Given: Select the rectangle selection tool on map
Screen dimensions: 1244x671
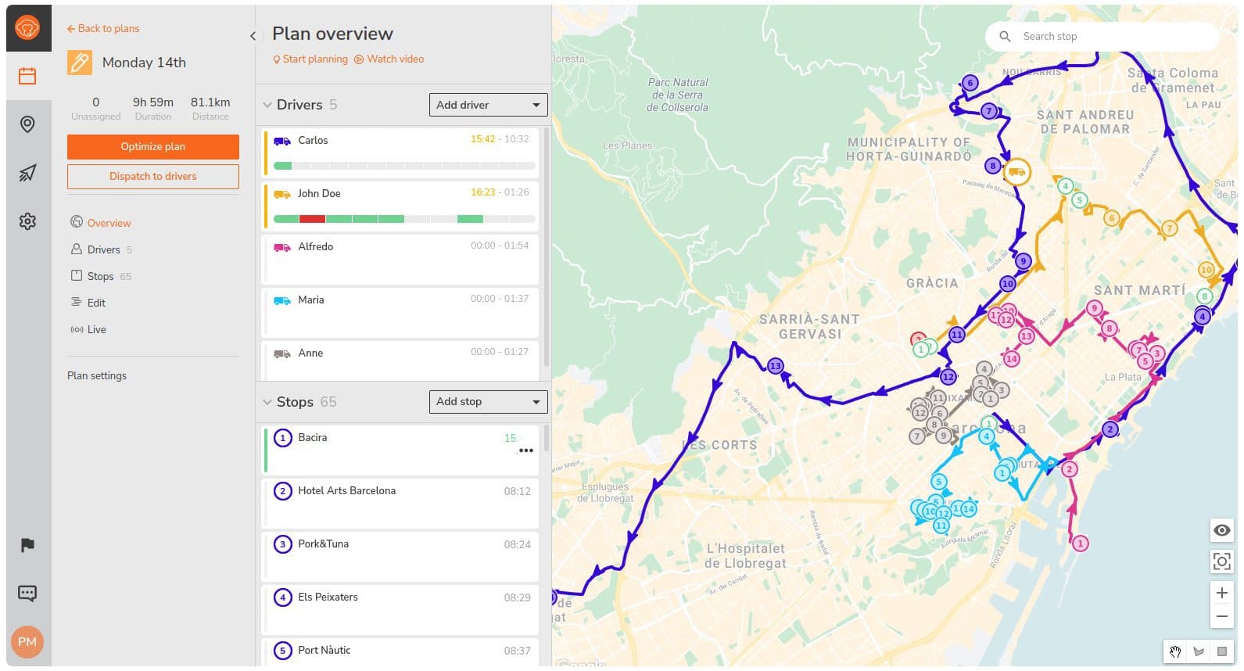Looking at the screenshot, I should pos(1221,651).
